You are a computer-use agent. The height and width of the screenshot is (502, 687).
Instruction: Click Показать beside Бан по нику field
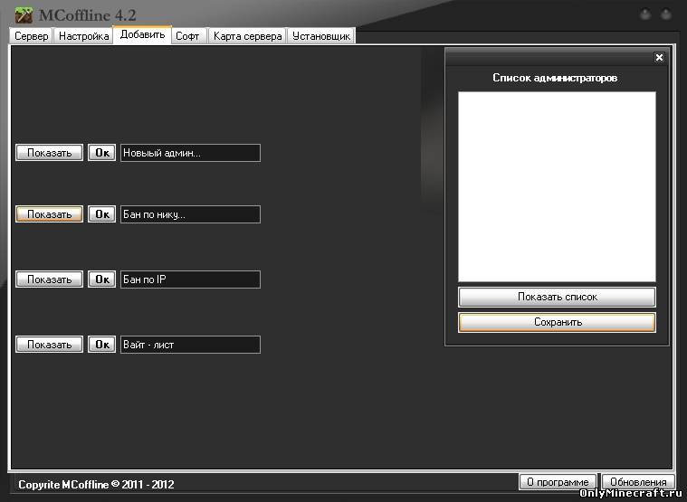pyautogui.click(x=50, y=214)
